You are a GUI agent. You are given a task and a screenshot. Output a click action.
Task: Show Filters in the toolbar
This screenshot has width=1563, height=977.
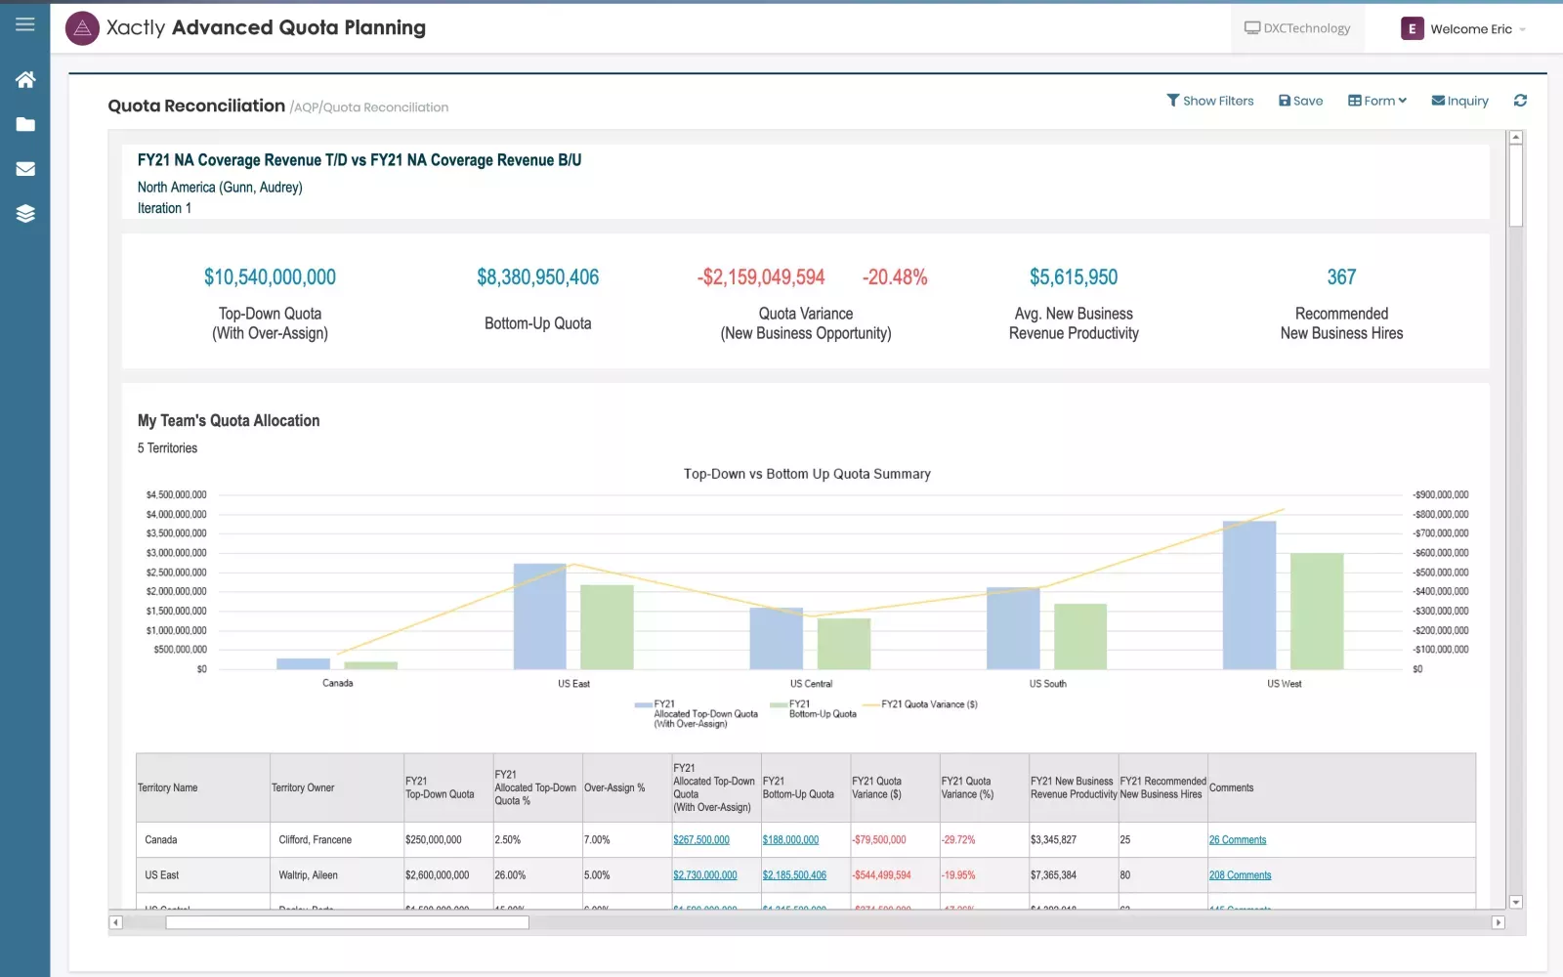tap(1209, 101)
